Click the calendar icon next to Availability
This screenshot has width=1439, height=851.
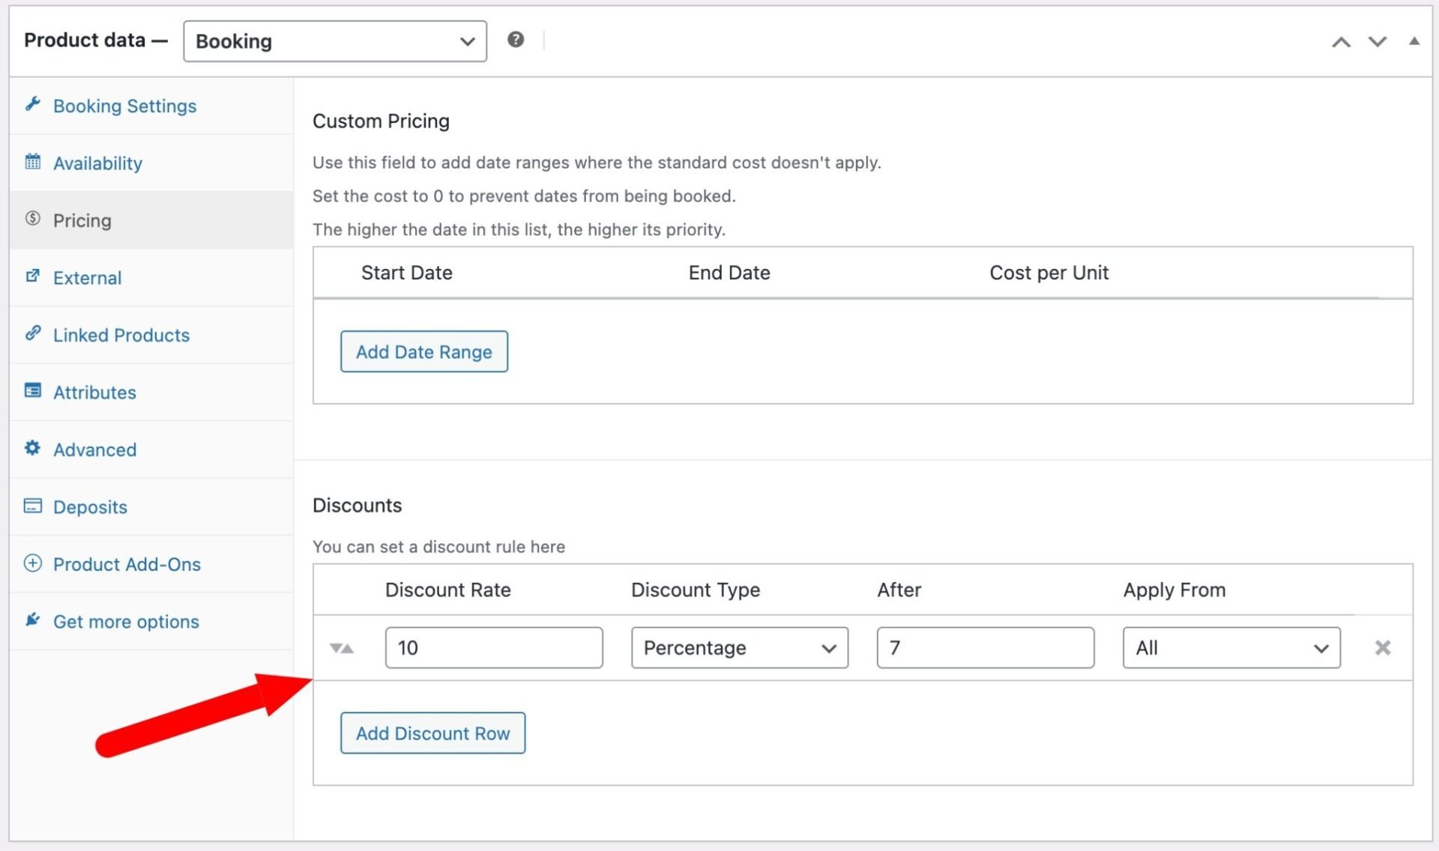32,162
